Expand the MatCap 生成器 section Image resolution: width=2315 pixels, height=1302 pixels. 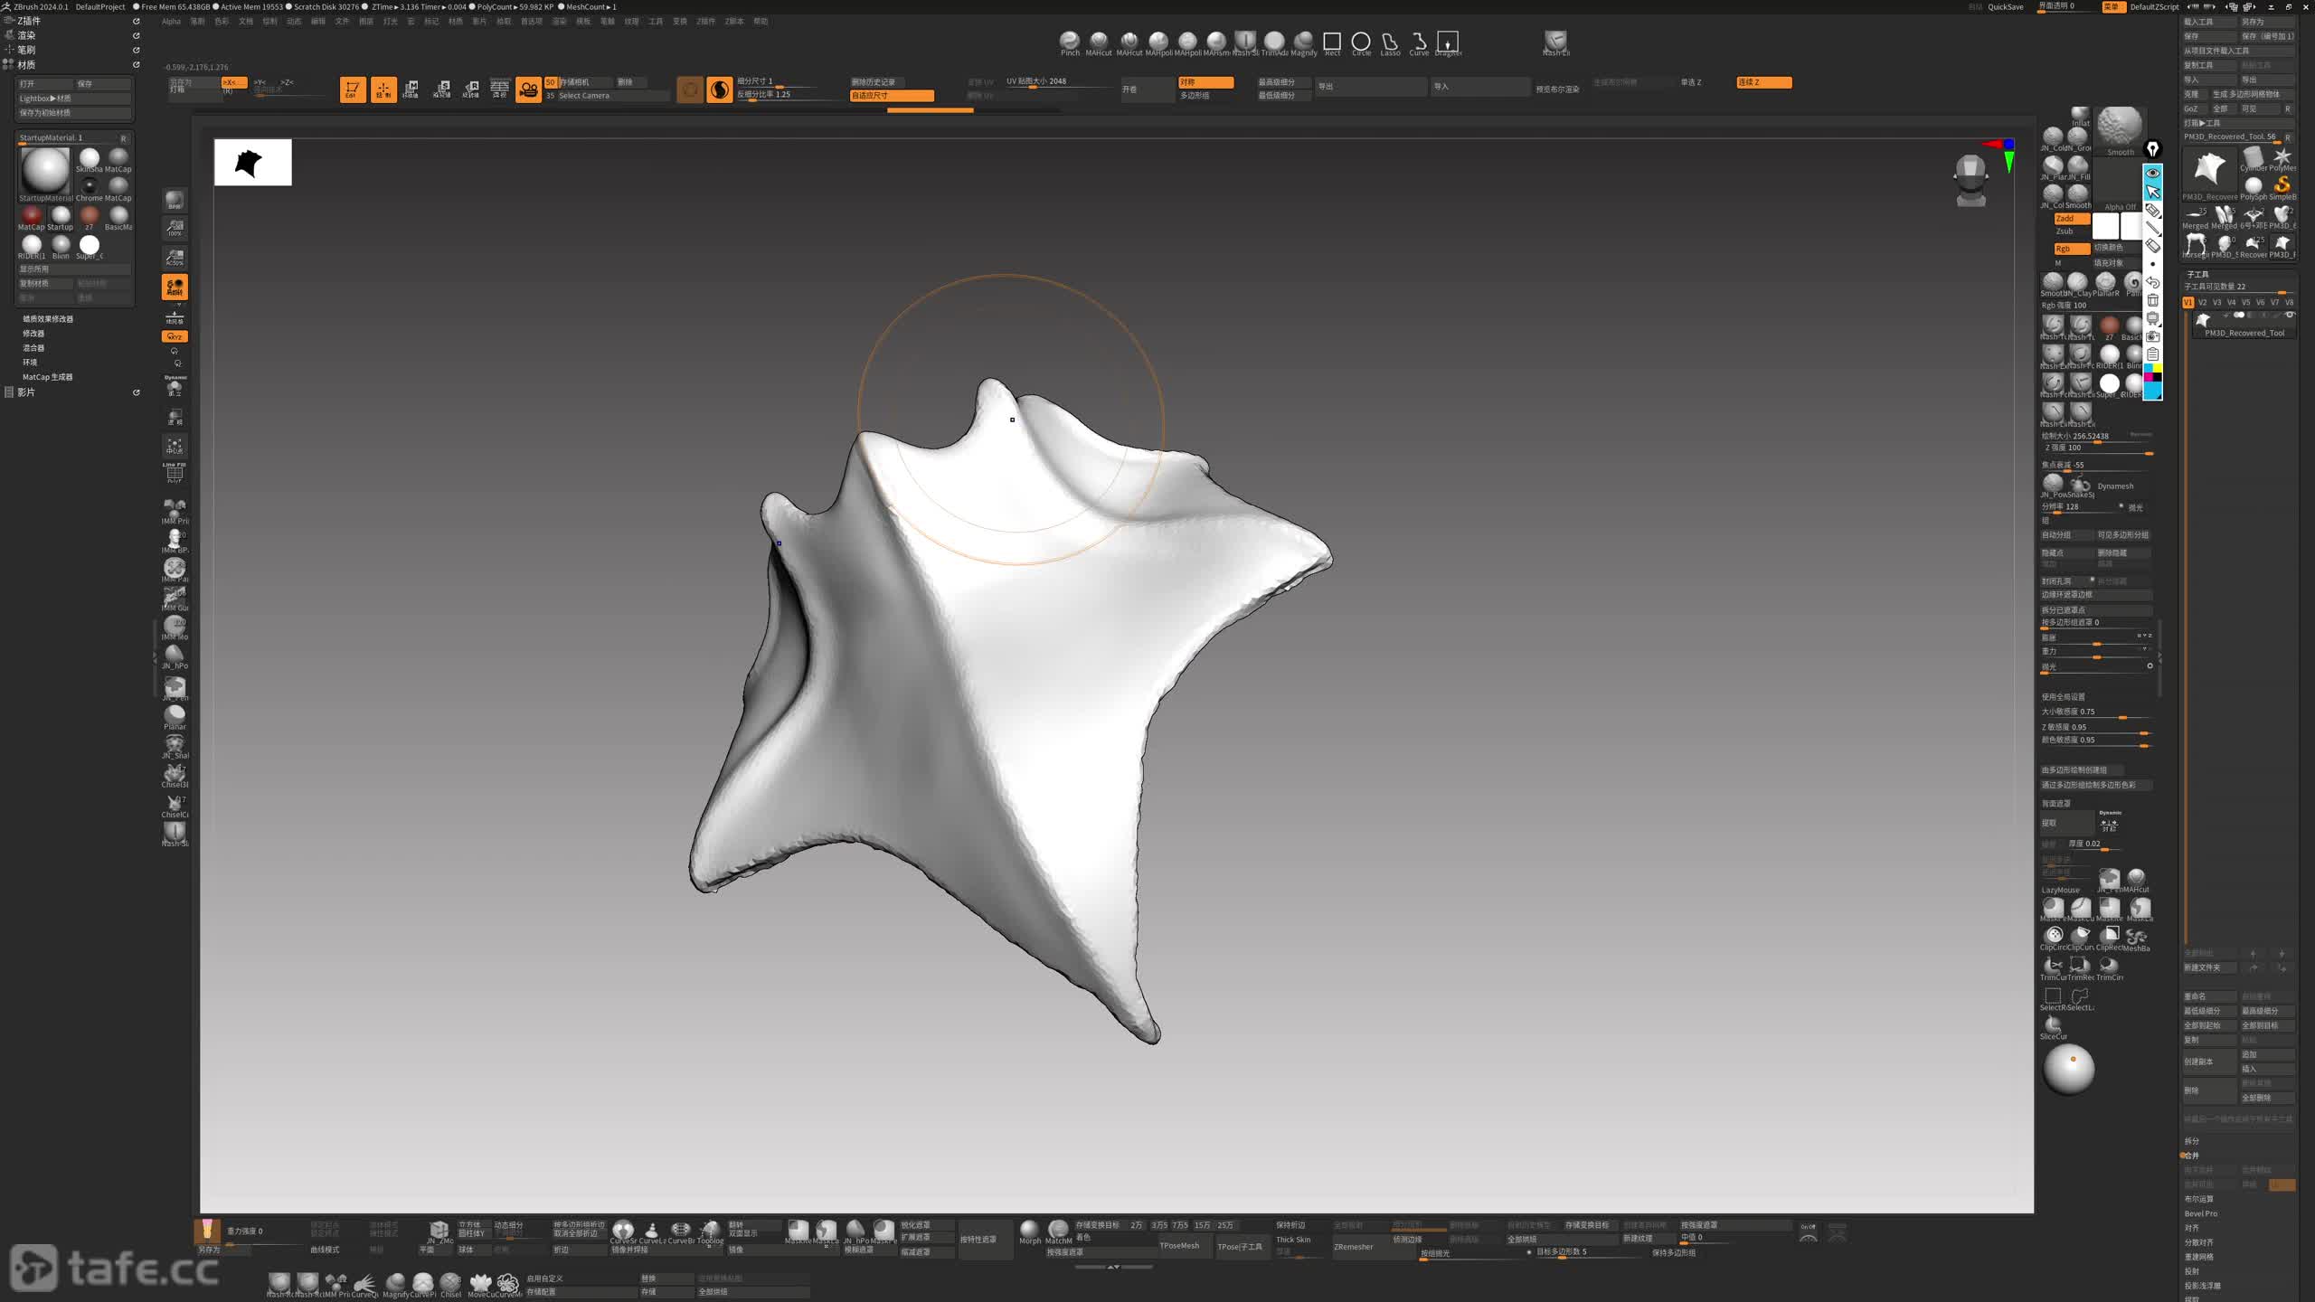pos(47,377)
